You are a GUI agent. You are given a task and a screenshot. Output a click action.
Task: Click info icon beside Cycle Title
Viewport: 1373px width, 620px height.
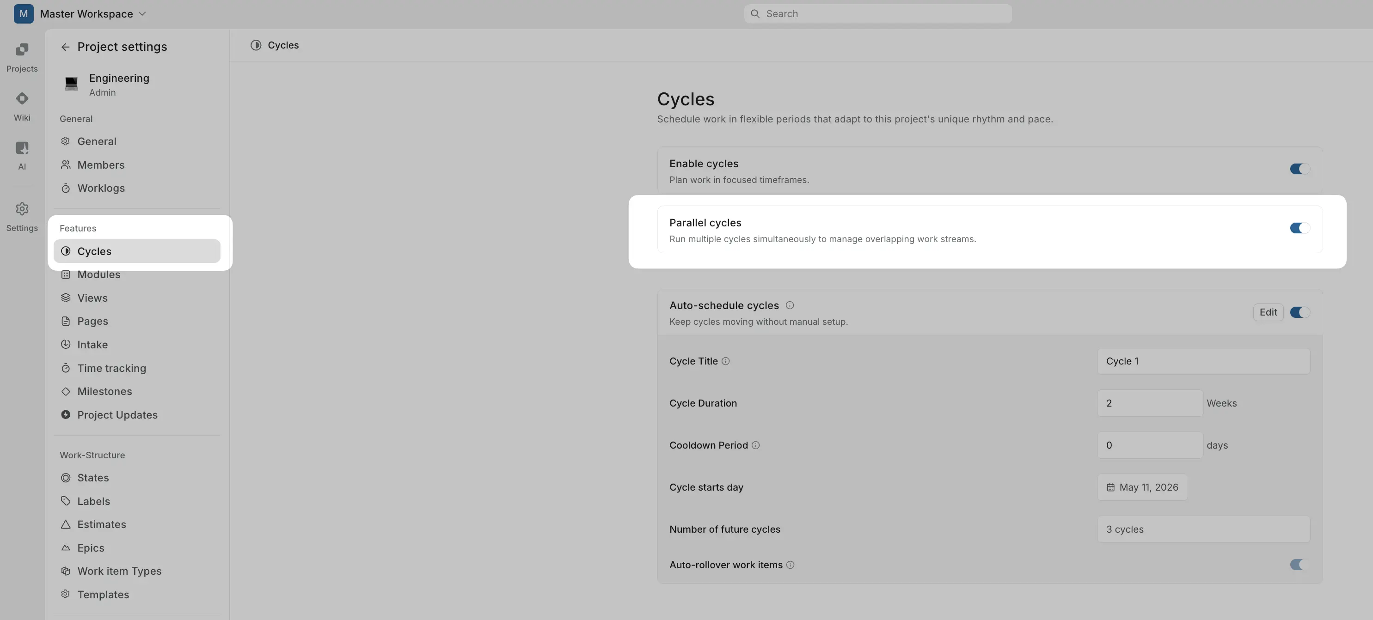pos(725,361)
